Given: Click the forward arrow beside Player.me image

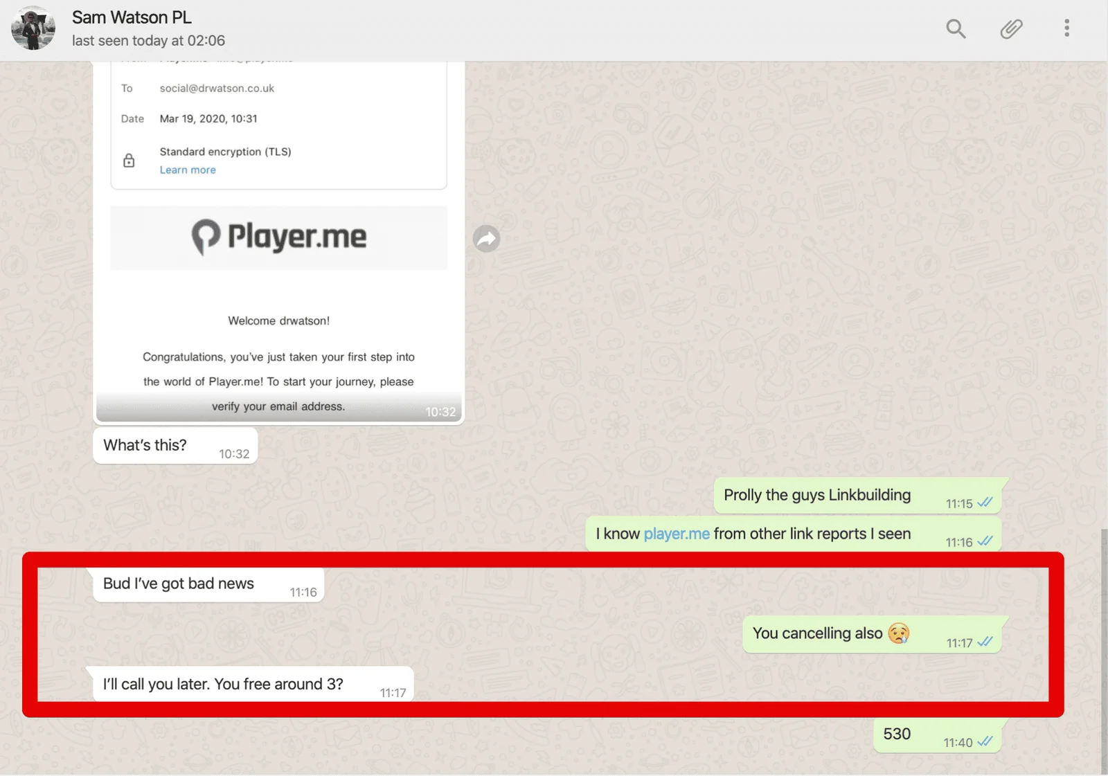Looking at the screenshot, I should tap(487, 239).
